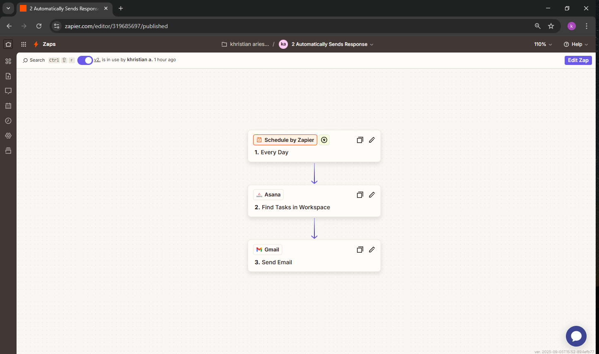This screenshot has width=599, height=354.
Task: Click the pencil edit icon on Every Day step
Action: pos(372,140)
